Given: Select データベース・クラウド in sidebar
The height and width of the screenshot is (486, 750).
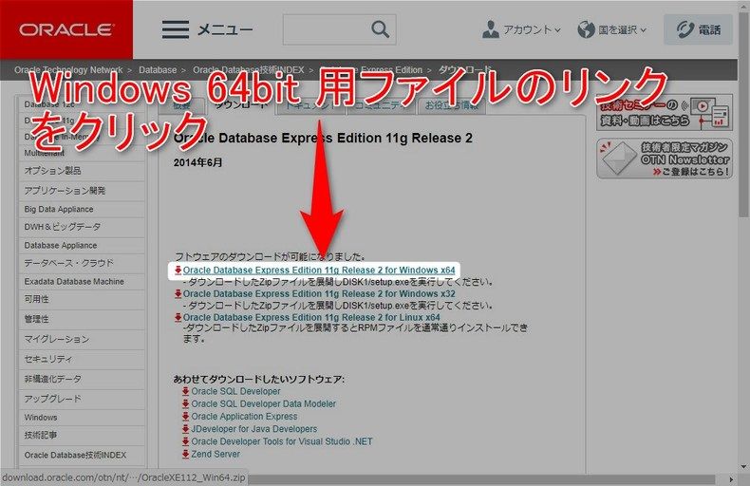Looking at the screenshot, I should click(x=83, y=263).
